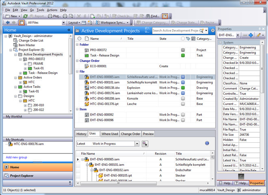
Task: Click the help question mark toolbar icon
Action: click(165, 16)
